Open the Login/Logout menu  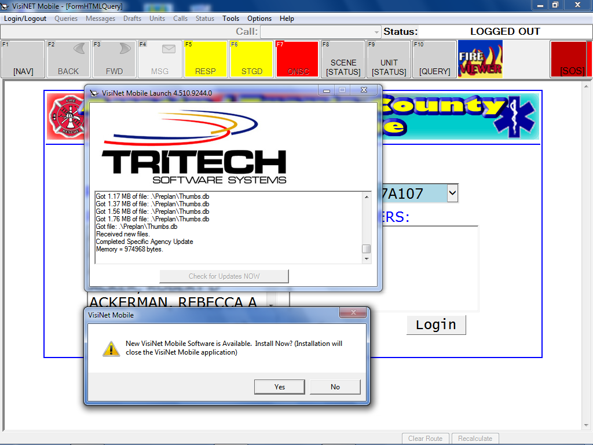pos(25,19)
